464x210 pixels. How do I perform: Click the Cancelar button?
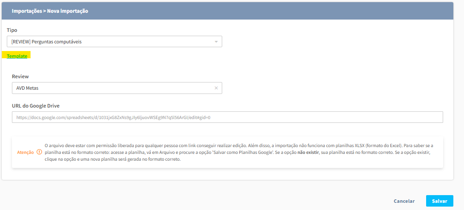click(x=404, y=201)
